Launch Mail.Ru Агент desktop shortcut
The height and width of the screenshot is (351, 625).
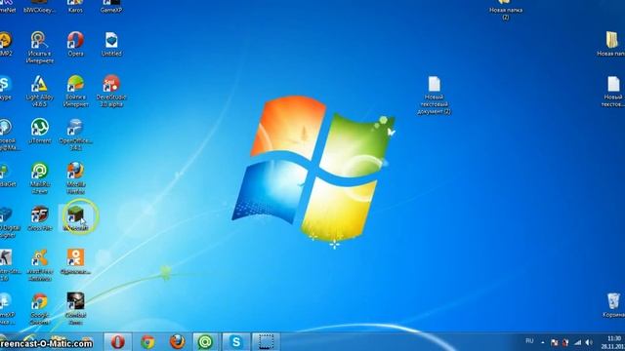click(39, 178)
